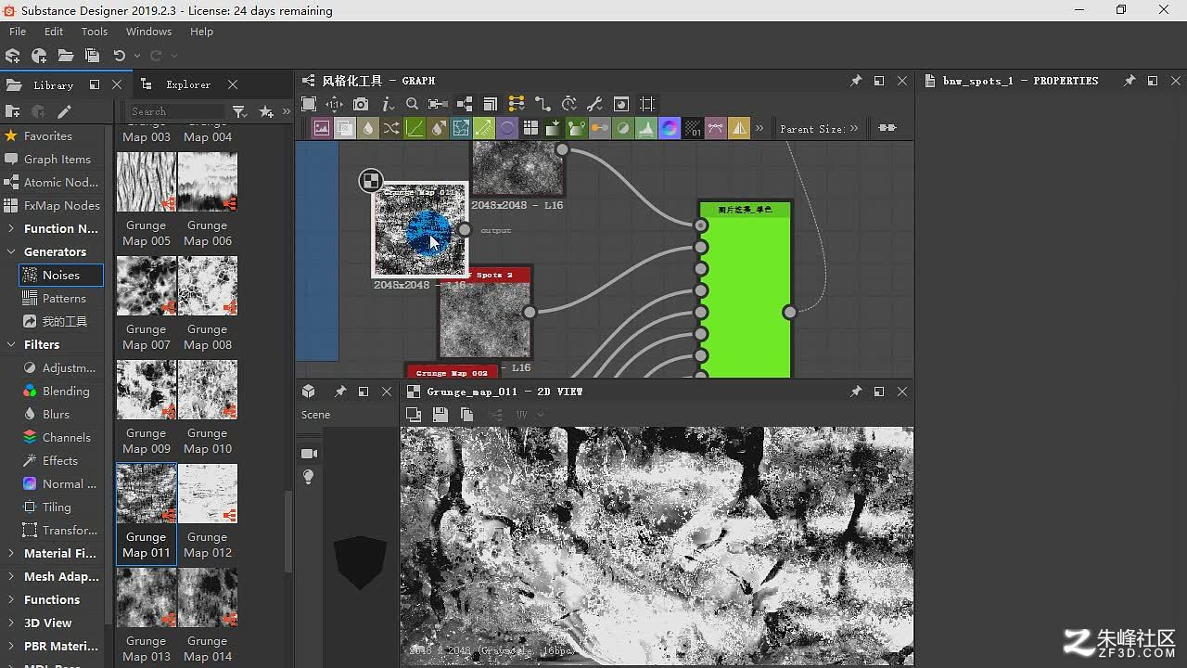The height and width of the screenshot is (668, 1187).
Task: Reset graph zoom to 1:1
Action: point(335,104)
